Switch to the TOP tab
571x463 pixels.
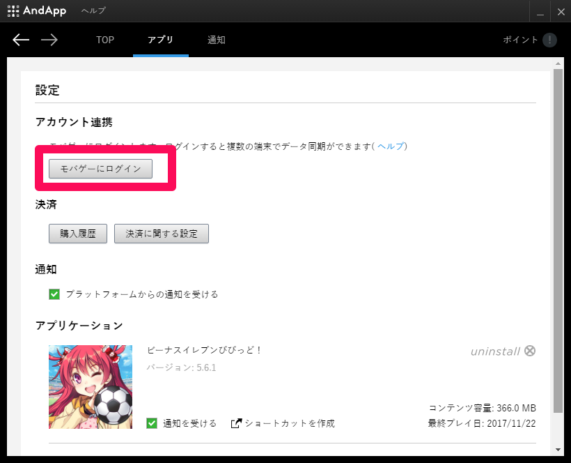(105, 40)
